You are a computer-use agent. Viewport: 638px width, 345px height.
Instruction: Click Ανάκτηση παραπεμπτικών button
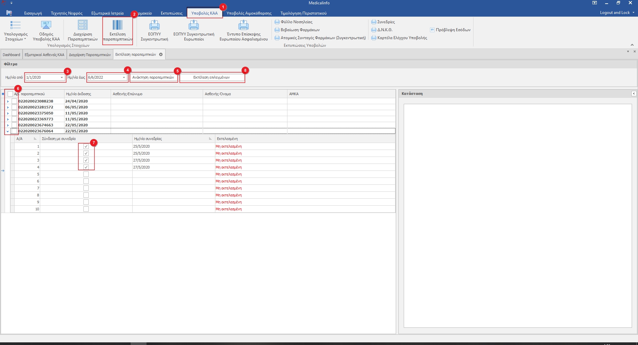point(153,78)
